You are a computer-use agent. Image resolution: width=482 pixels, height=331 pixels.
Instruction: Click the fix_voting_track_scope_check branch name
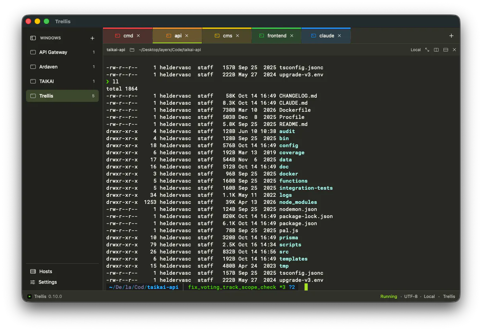pyautogui.click(x=232, y=287)
